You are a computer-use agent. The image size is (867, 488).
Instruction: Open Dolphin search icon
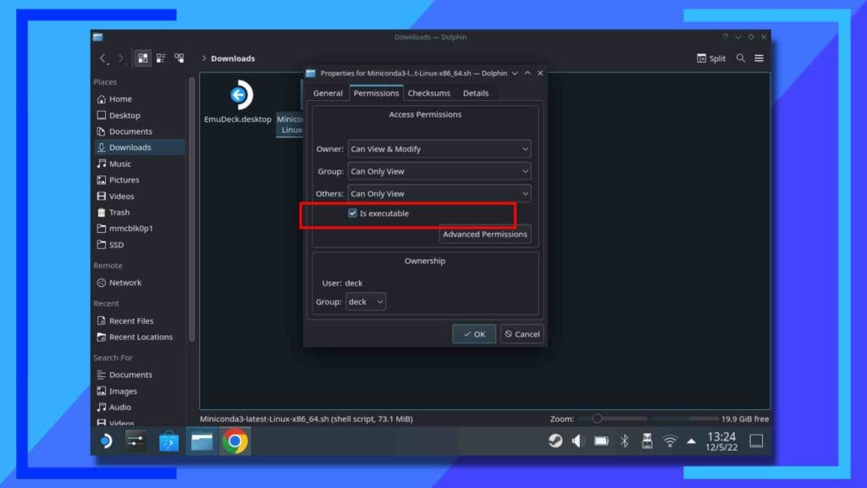coord(740,58)
